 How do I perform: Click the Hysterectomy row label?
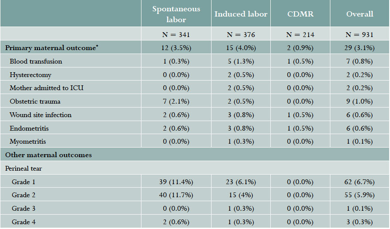coord(31,75)
